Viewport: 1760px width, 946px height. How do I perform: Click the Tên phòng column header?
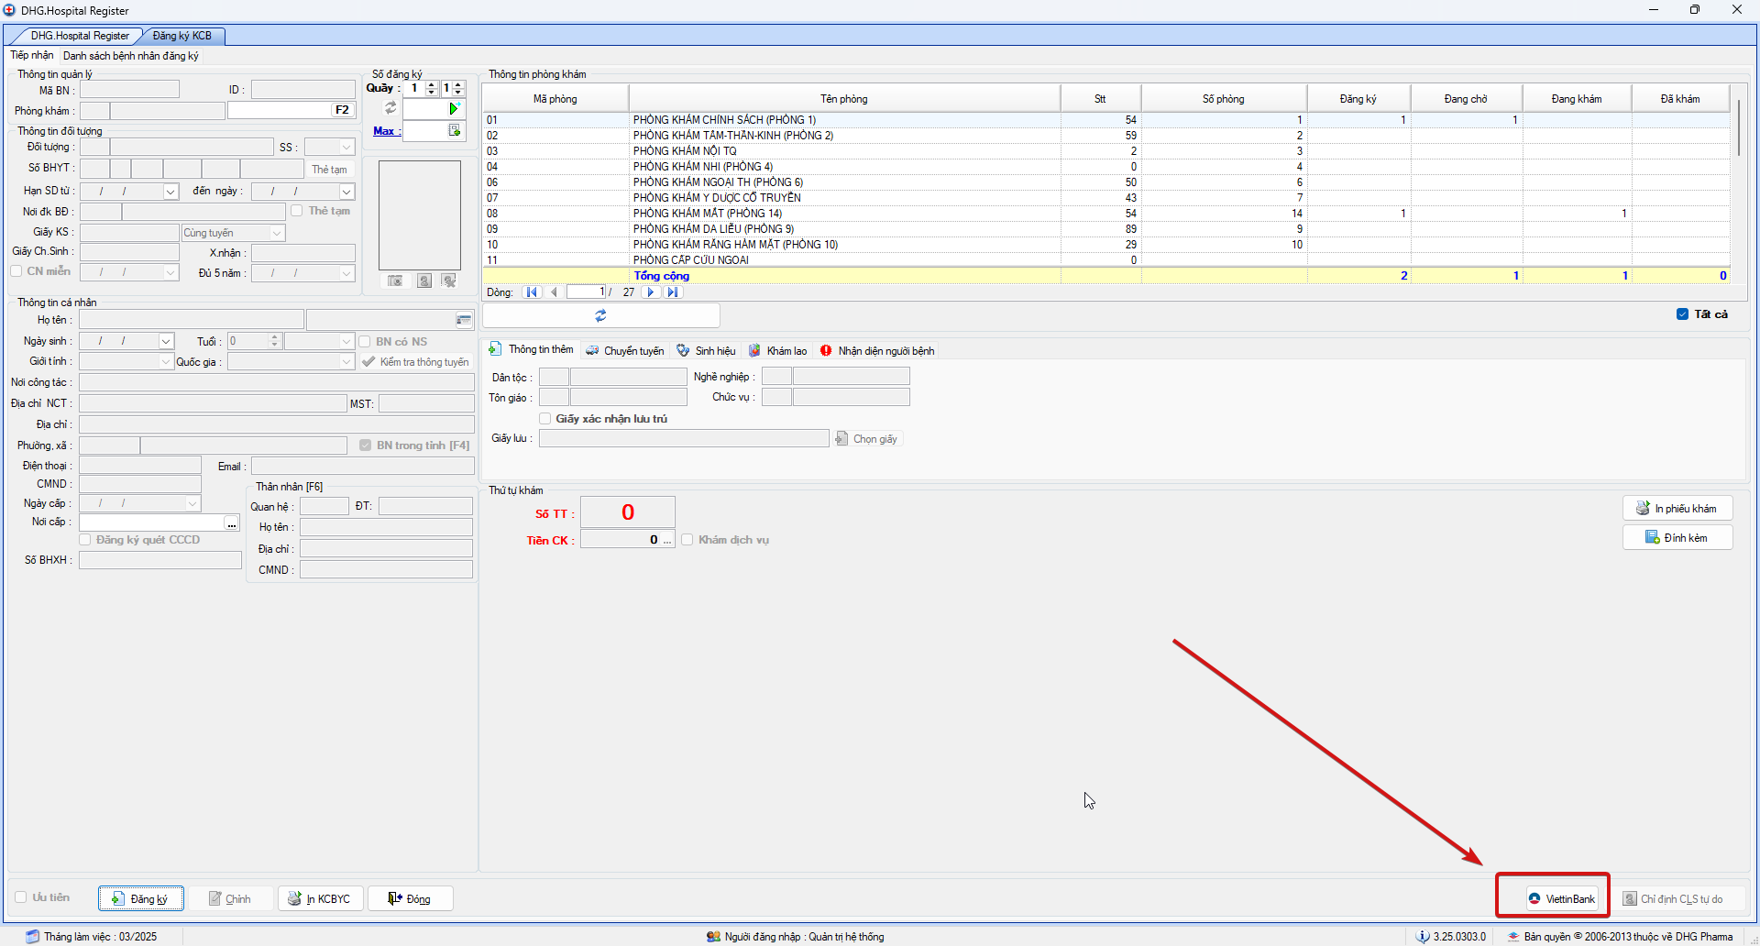(x=843, y=99)
